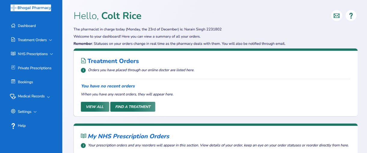
Task: Go to Bookings in the sidebar
Action: (x=25, y=82)
